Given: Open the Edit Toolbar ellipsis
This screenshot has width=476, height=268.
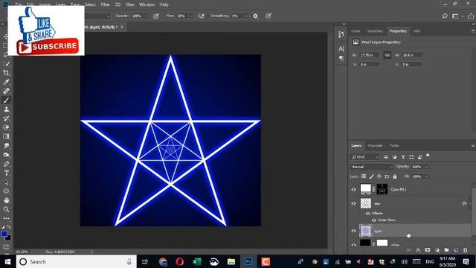Looking at the screenshot, I should [6, 218].
